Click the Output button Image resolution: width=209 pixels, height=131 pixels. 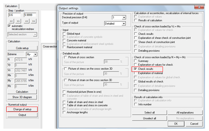click(x=22, y=115)
